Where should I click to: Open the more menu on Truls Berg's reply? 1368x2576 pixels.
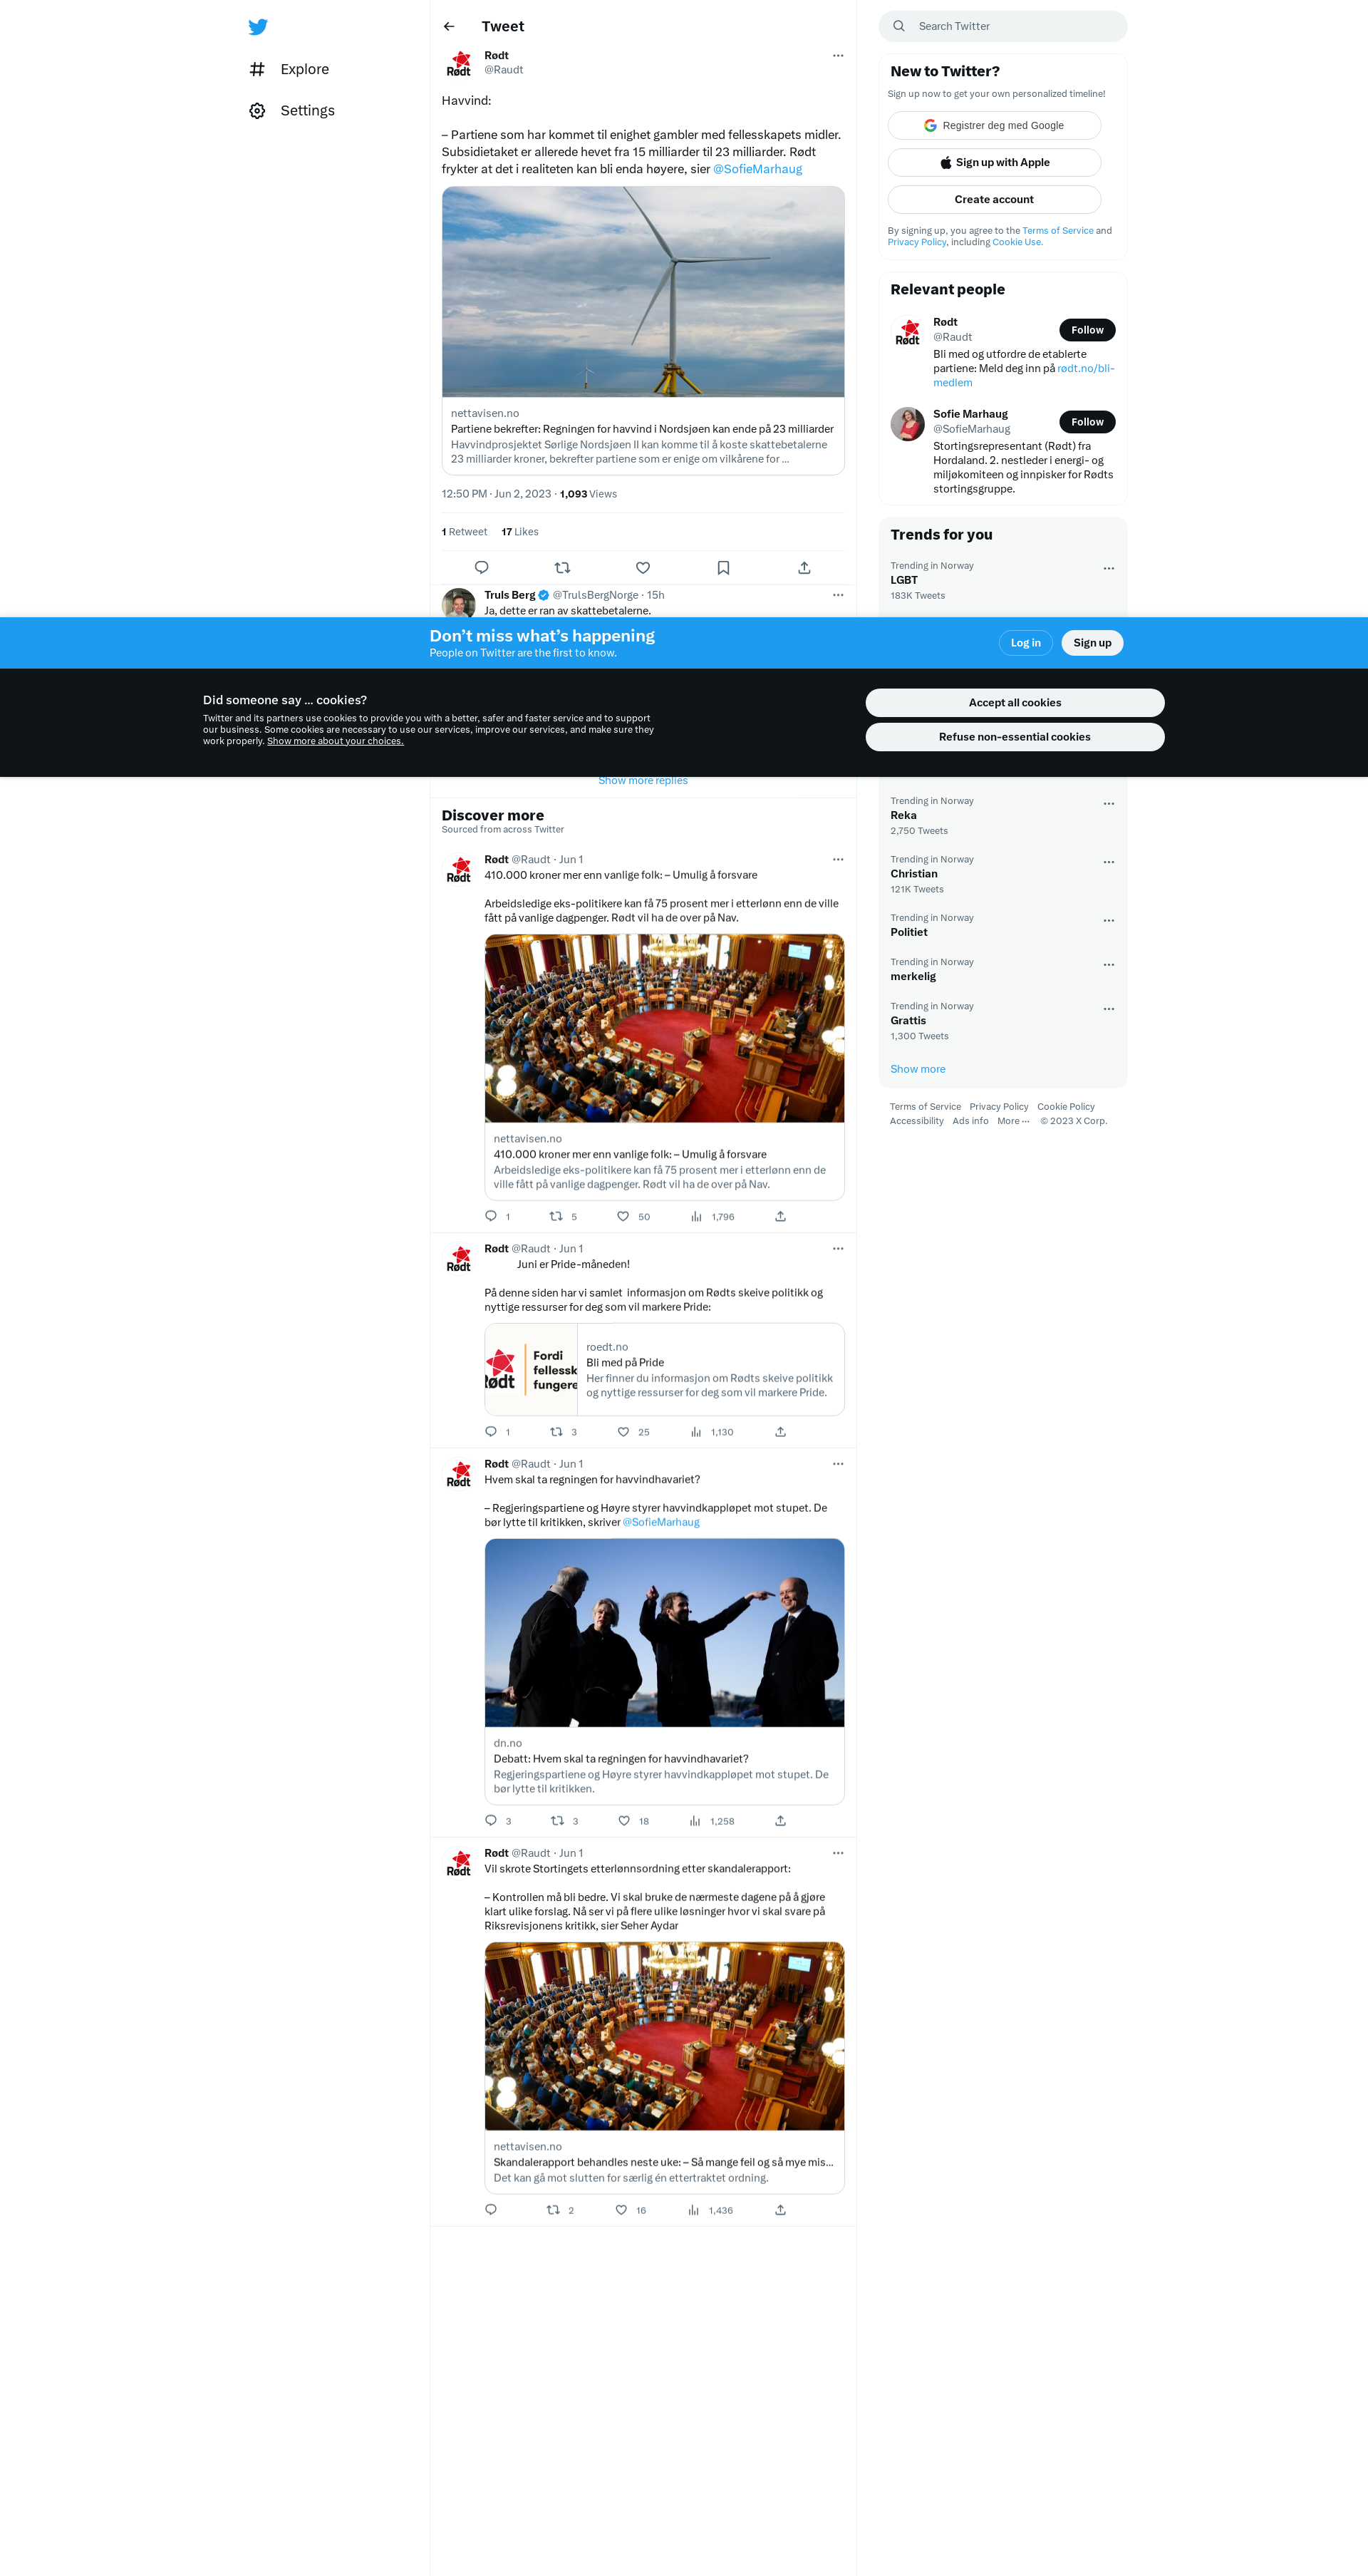(x=837, y=596)
